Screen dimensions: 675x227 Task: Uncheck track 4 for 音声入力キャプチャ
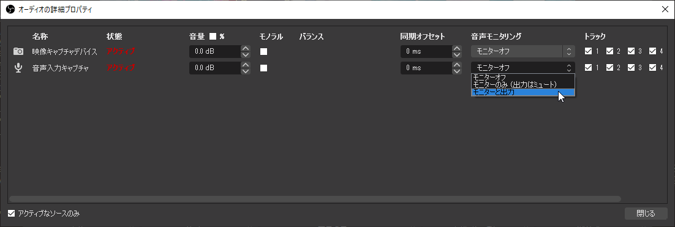(652, 67)
